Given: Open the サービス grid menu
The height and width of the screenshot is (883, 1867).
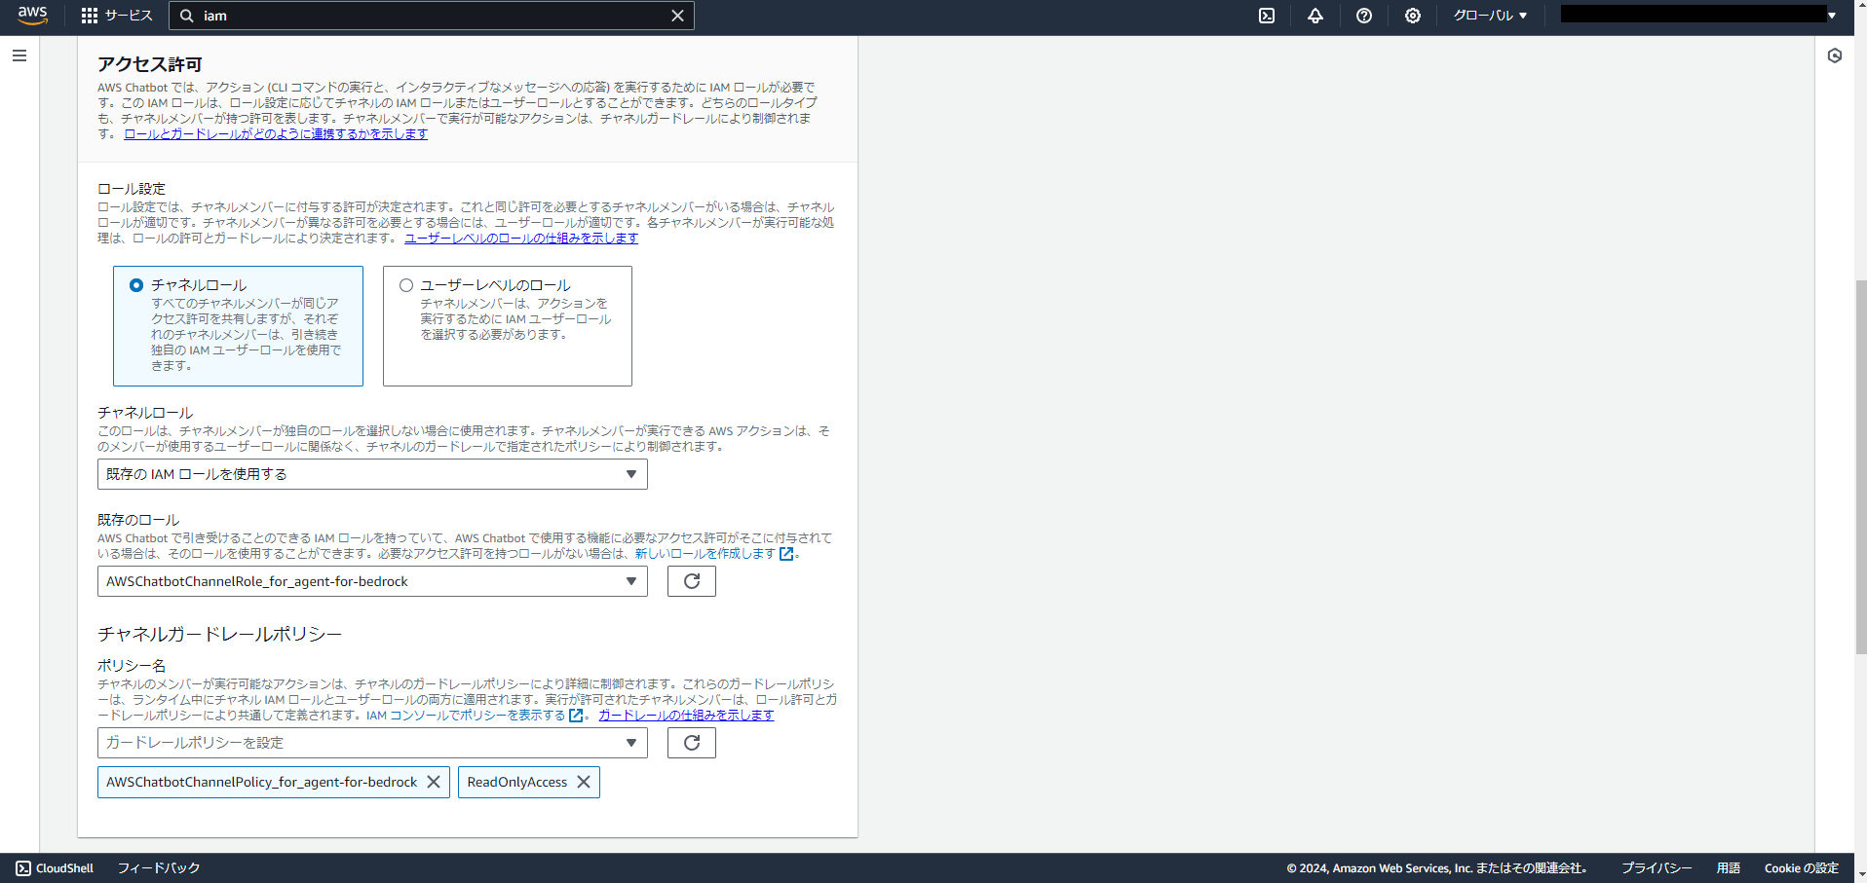Looking at the screenshot, I should click(117, 16).
